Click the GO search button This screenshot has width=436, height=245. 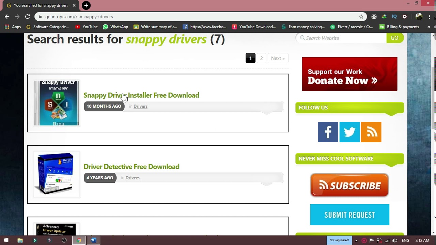click(x=395, y=38)
